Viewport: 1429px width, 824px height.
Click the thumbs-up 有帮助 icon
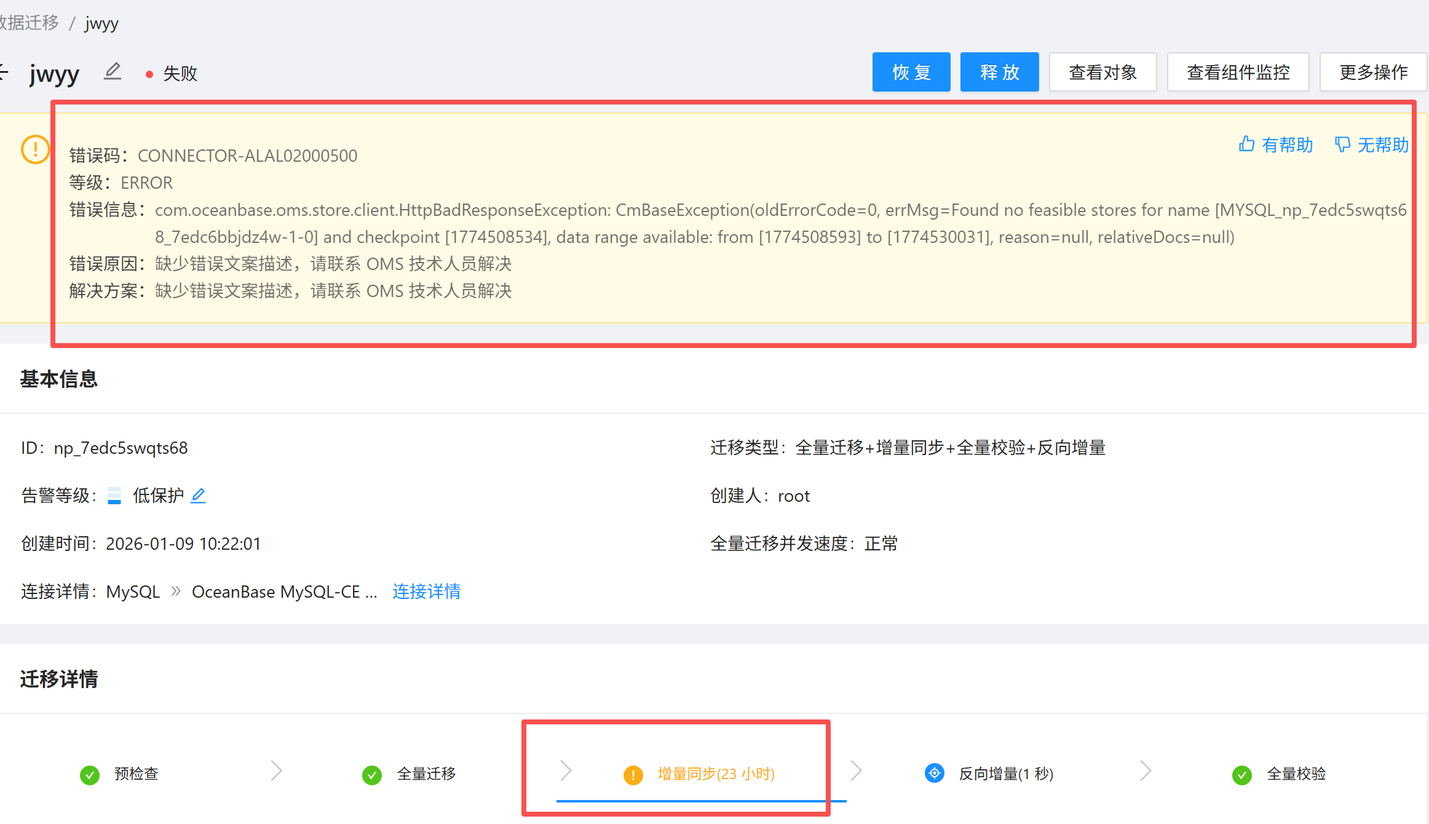tap(1246, 145)
